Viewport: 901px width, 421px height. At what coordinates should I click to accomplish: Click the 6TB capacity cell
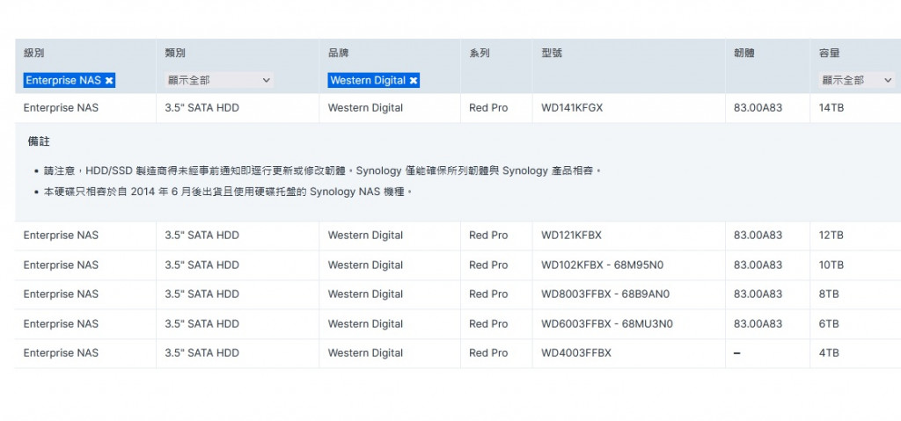(829, 324)
